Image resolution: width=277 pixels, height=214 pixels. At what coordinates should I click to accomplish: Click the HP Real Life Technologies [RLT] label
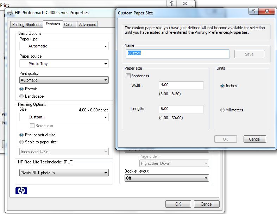(x=45, y=162)
